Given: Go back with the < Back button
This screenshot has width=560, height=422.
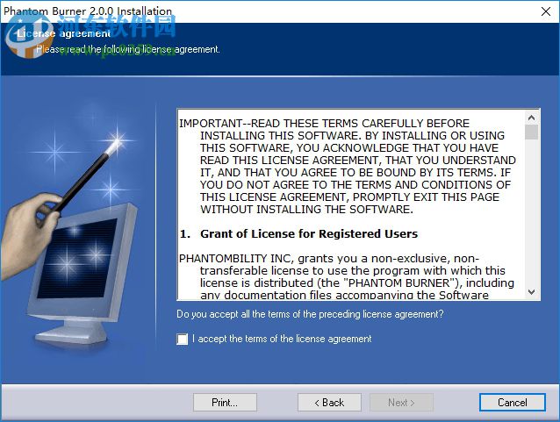Looking at the screenshot, I should point(329,403).
